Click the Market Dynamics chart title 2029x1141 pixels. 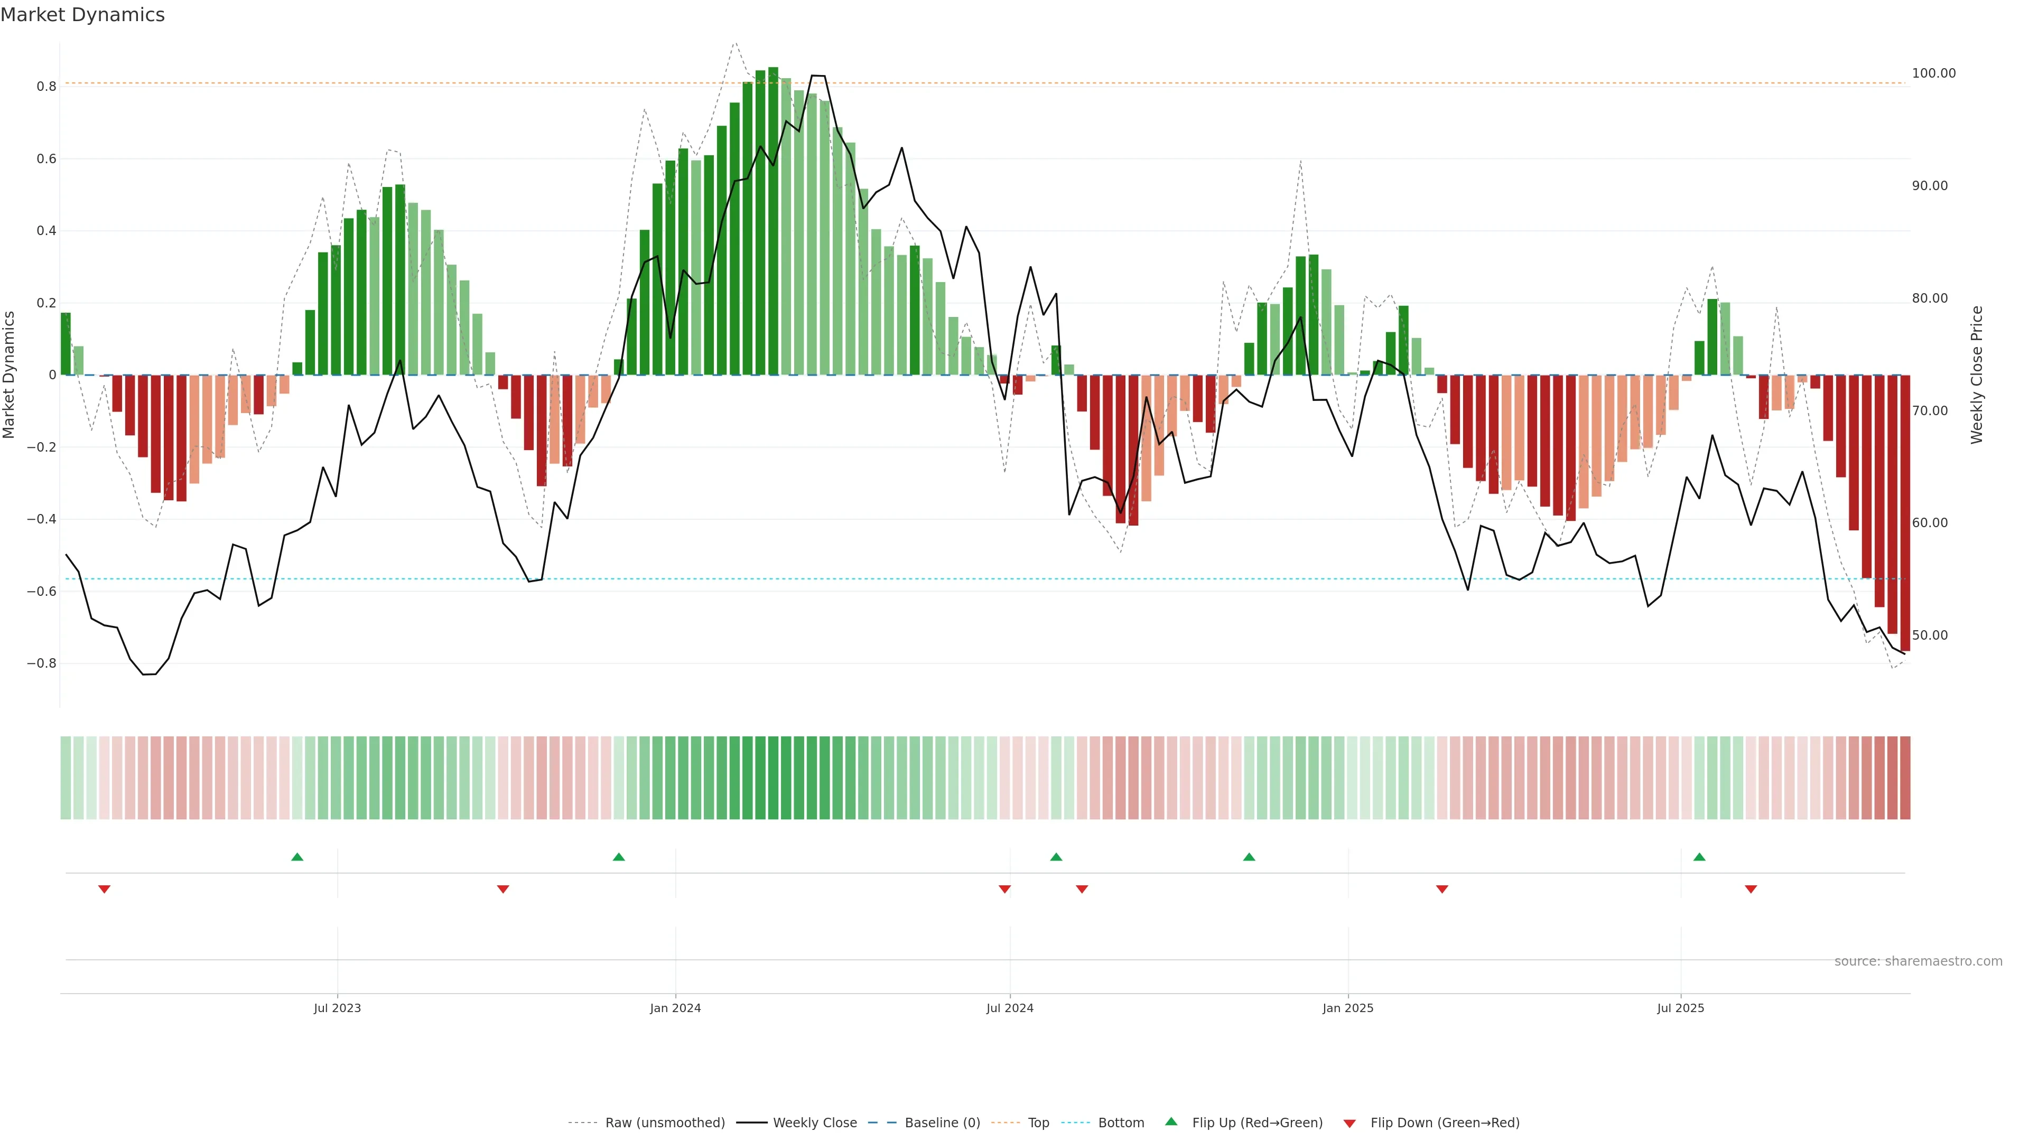pos(83,15)
